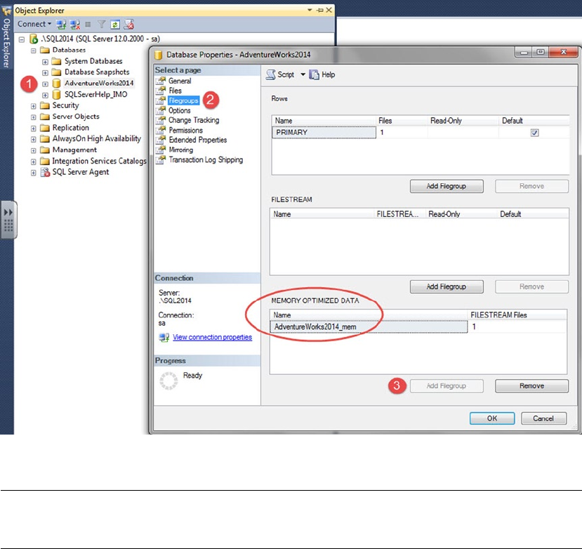Select Database Snapshots in the tree
This screenshot has height=549, width=582.
click(97, 72)
